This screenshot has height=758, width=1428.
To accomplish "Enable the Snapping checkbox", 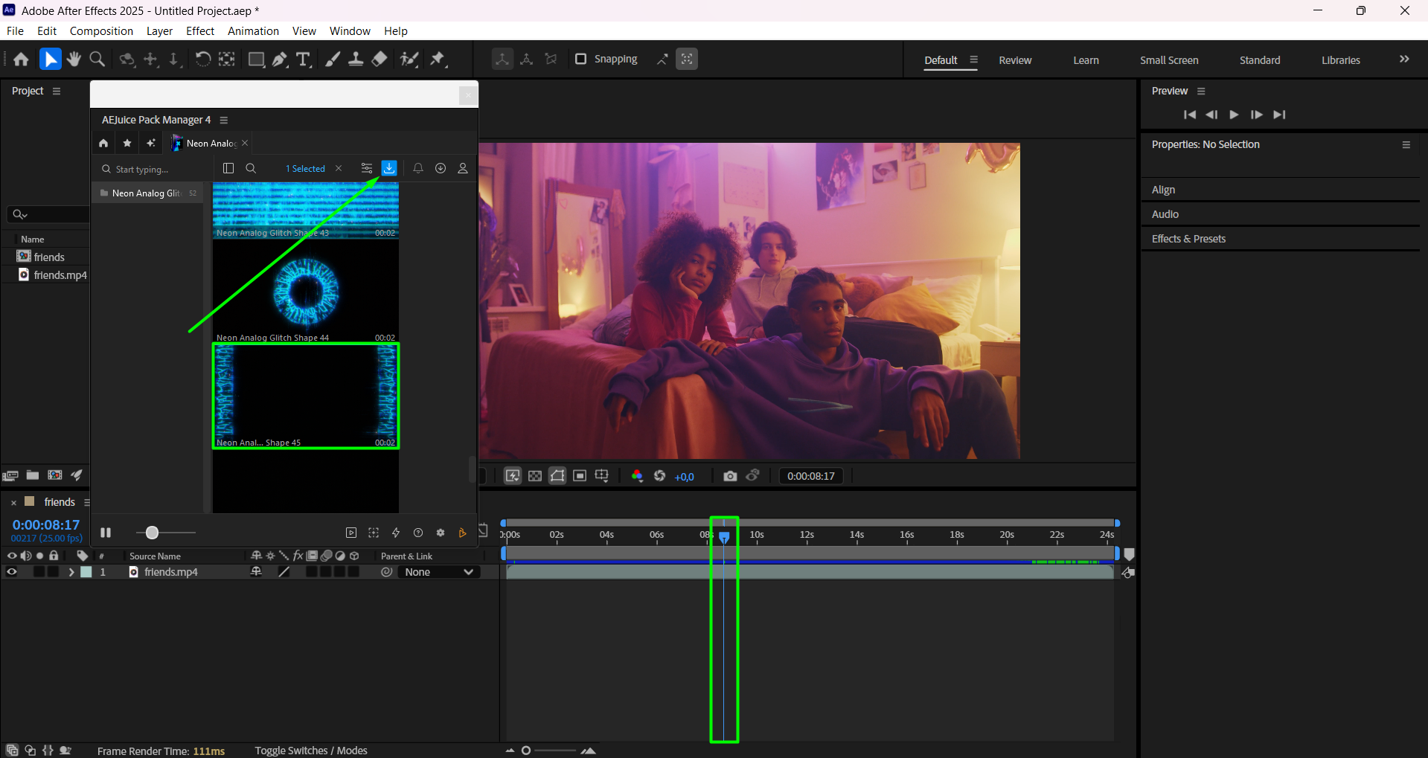I will (581, 59).
